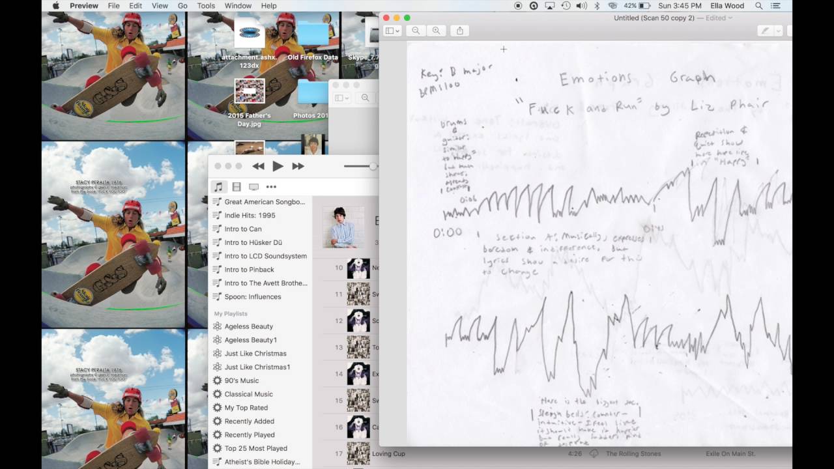Open the Help menu
834x469 pixels.
(268, 6)
